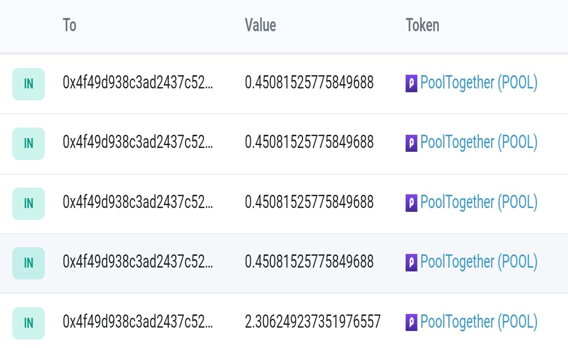Select the Value column header
The image size is (568, 348).
[x=260, y=25]
